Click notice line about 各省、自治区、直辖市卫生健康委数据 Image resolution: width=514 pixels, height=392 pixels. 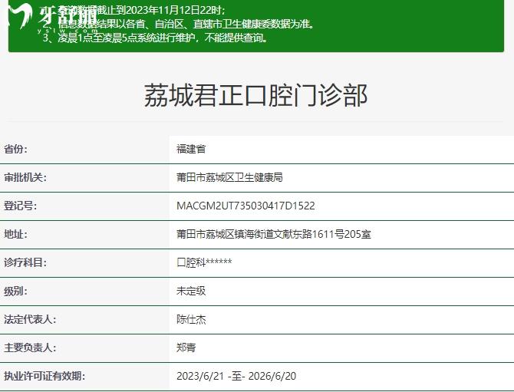tap(179, 24)
